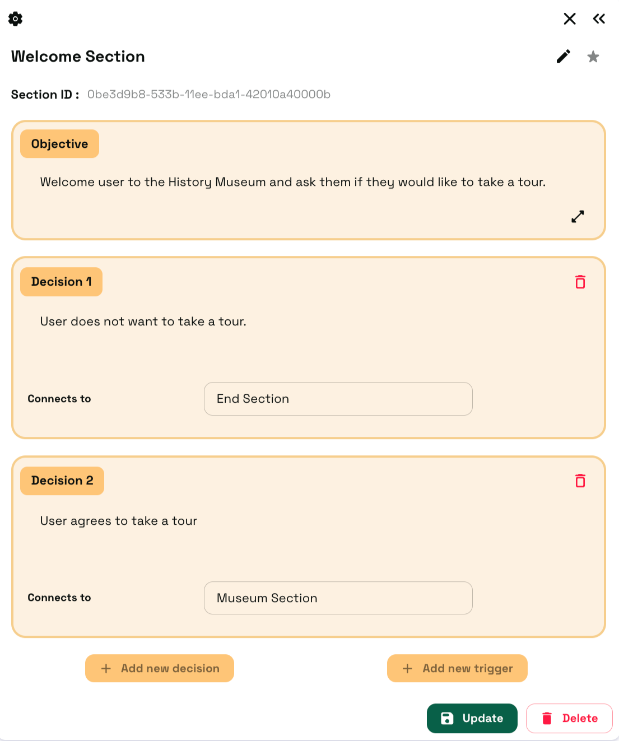Click the Decision 2 label tag
Image resolution: width=619 pixels, height=741 pixels.
click(62, 481)
